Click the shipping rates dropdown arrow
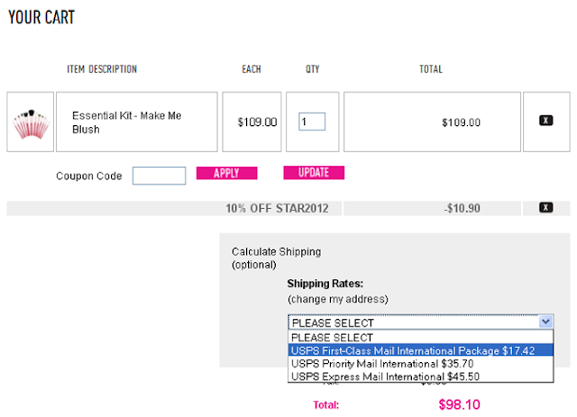This screenshot has width=577, height=417. (545, 322)
